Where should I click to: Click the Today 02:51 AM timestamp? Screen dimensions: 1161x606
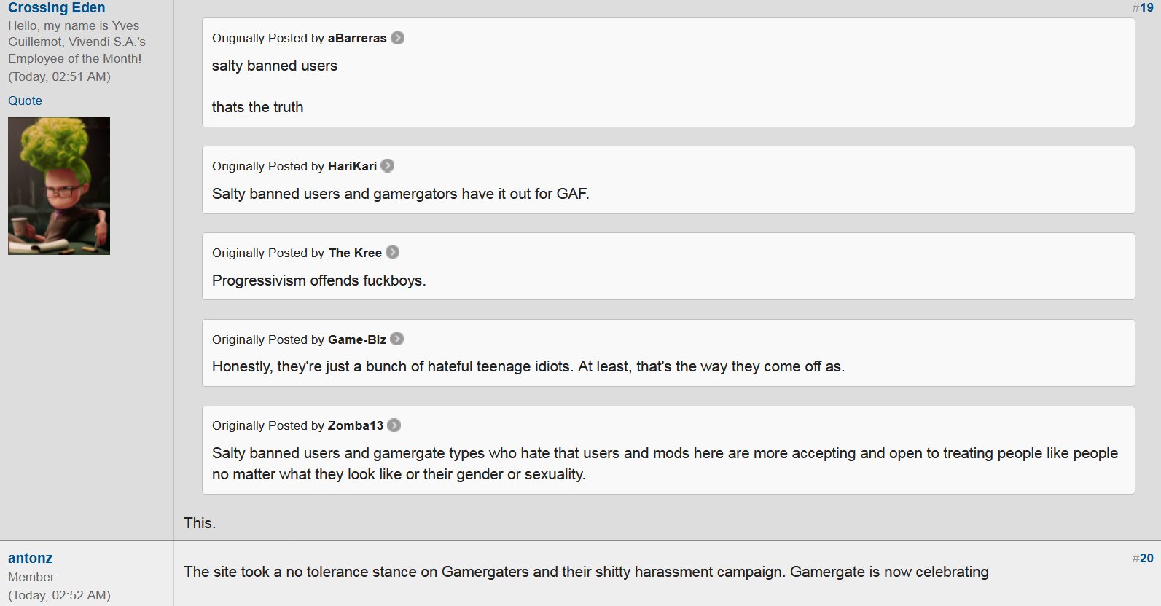59,76
